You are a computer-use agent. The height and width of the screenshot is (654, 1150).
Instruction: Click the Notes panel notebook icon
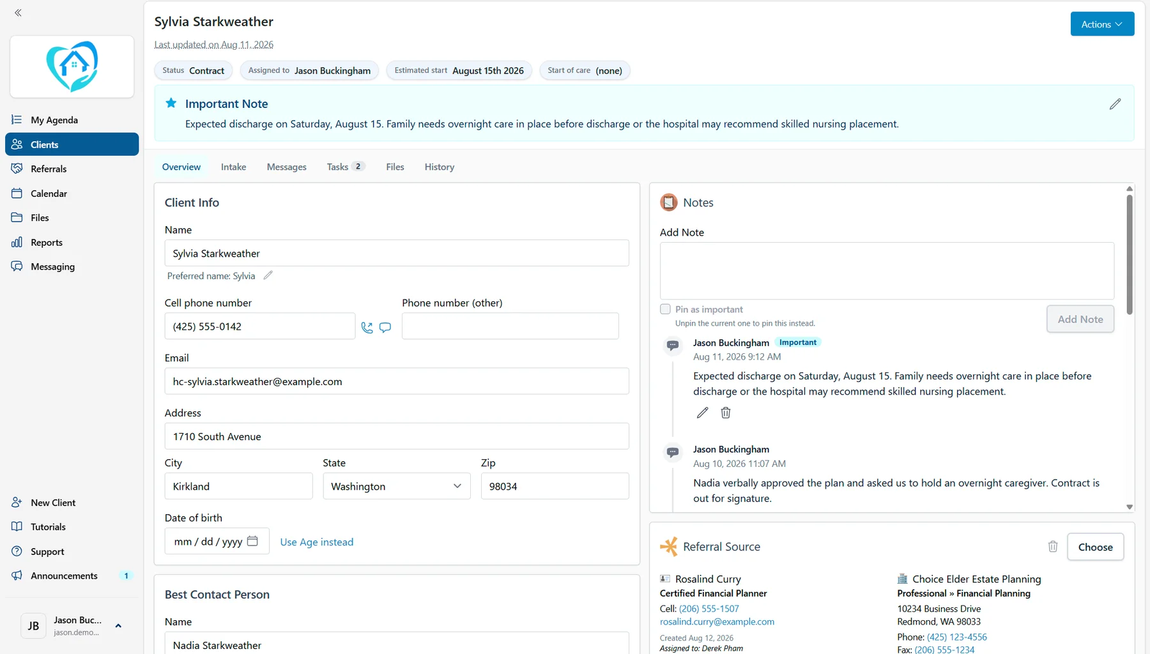[669, 202]
